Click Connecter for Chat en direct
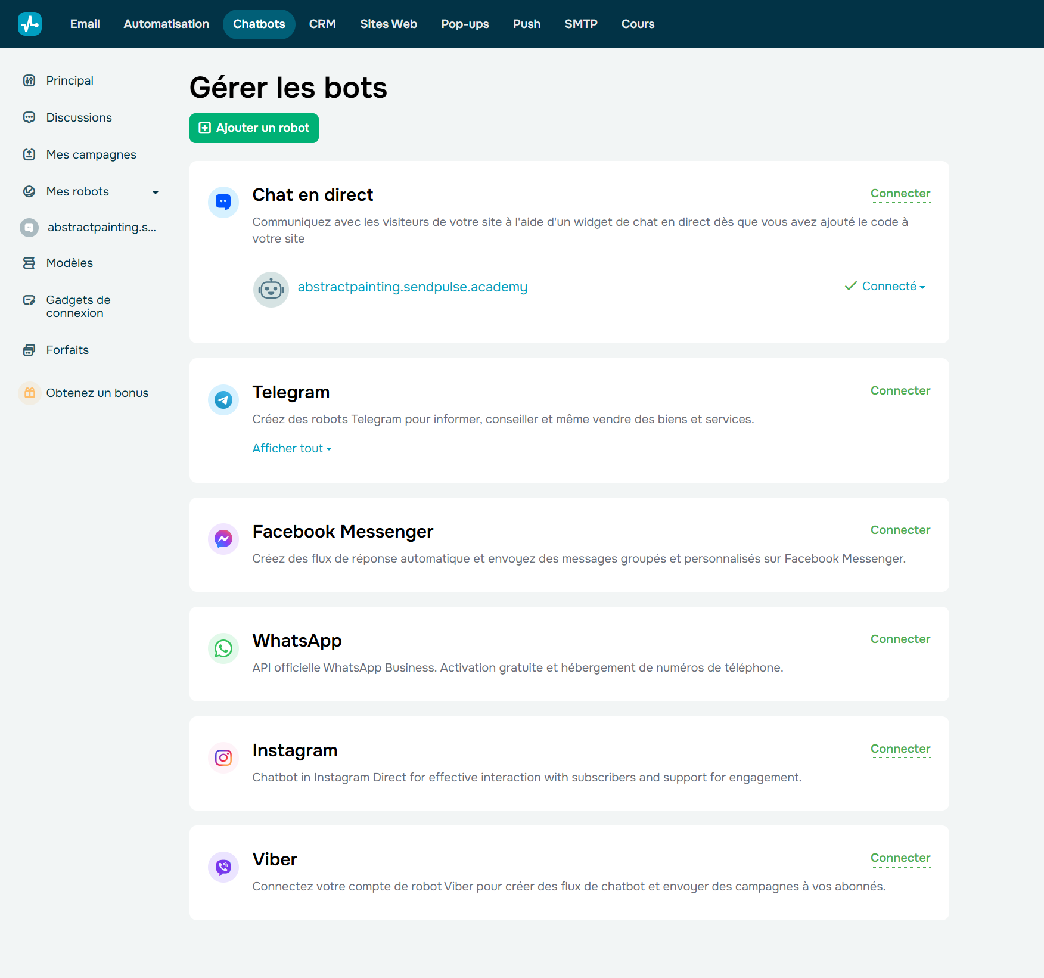This screenshot has height=978, width=1044. (900, 193)
